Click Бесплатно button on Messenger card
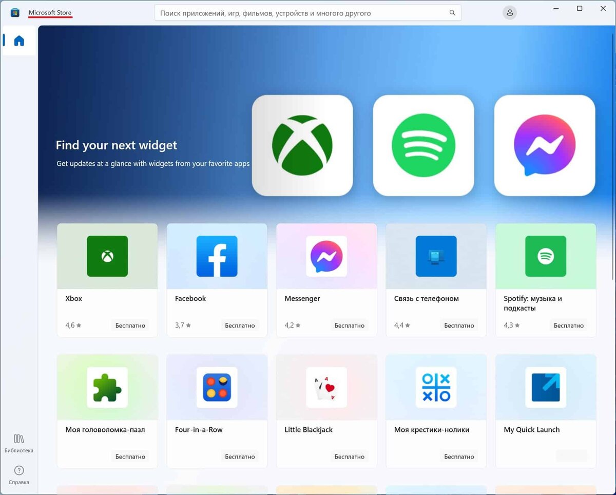 pyautogui.click(x=350, y=325)
